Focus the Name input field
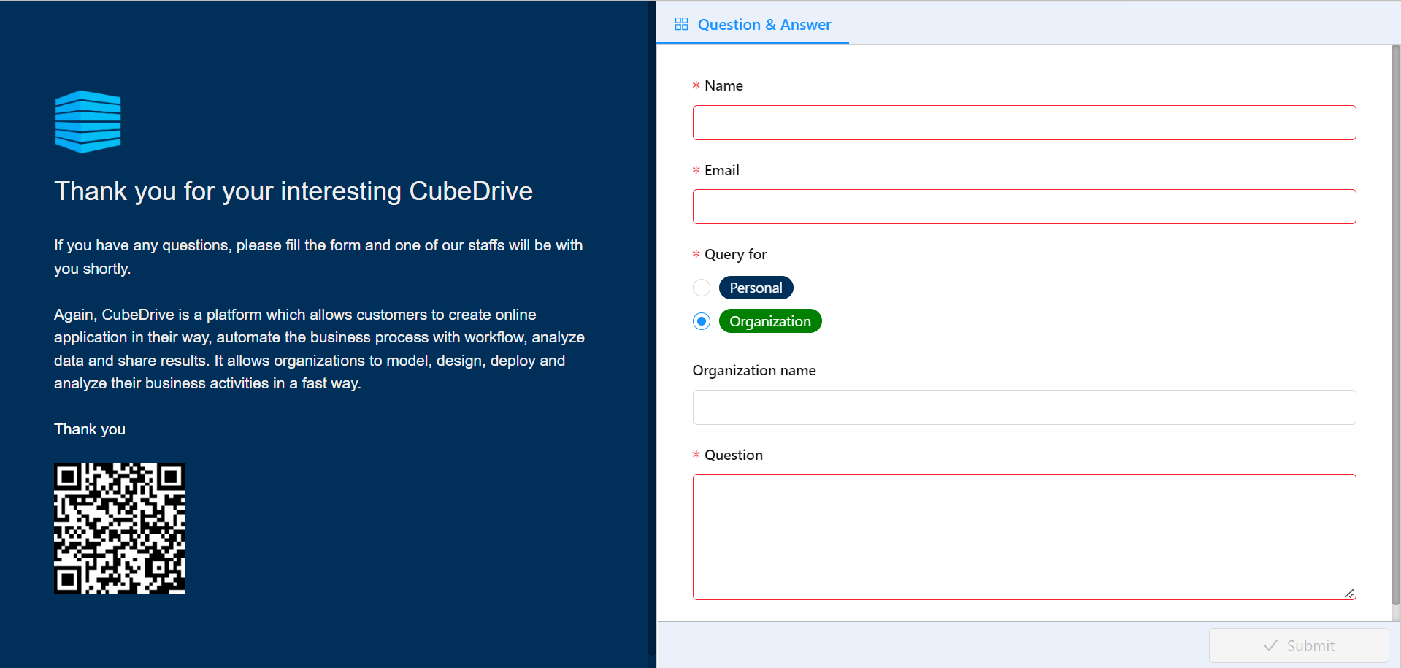The height and width of the screenshot is (668, 1401). [x=1024, y=123]
